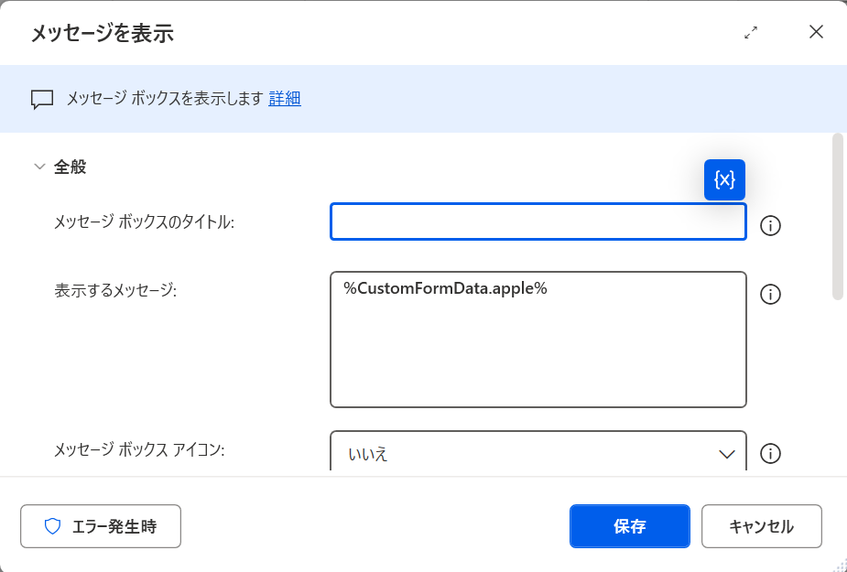Open the メッセージ ボックス アイコン dropdown
The image size is (847, 572).
538,453
